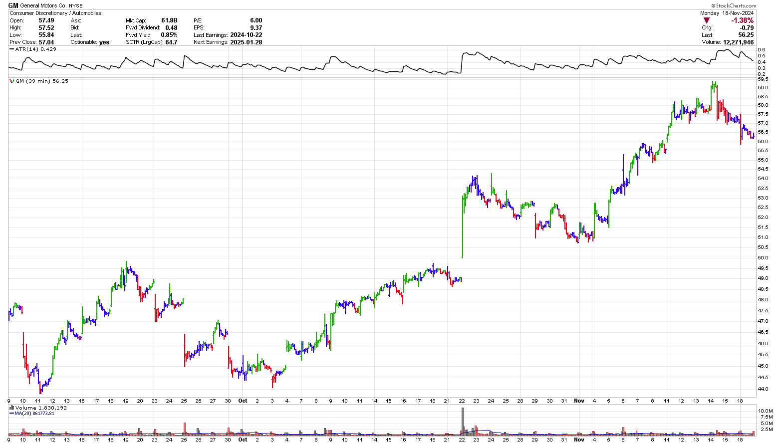Click the 10.0M volume axis label
The width and height of the screenshot is (781, 444).
coord(766,411)
